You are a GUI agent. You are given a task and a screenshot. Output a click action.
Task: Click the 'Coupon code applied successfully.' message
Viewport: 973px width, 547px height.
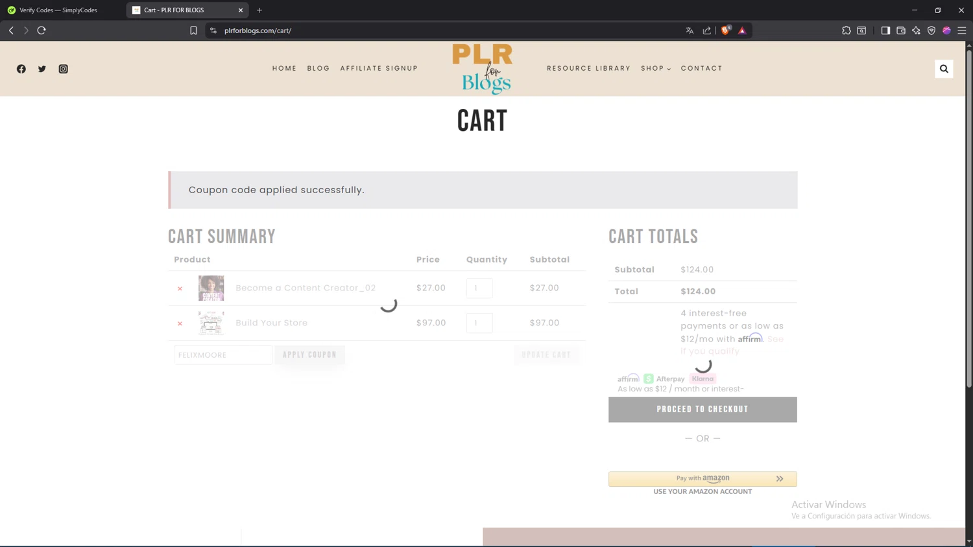pyautogui.click(x=276, y=190)
